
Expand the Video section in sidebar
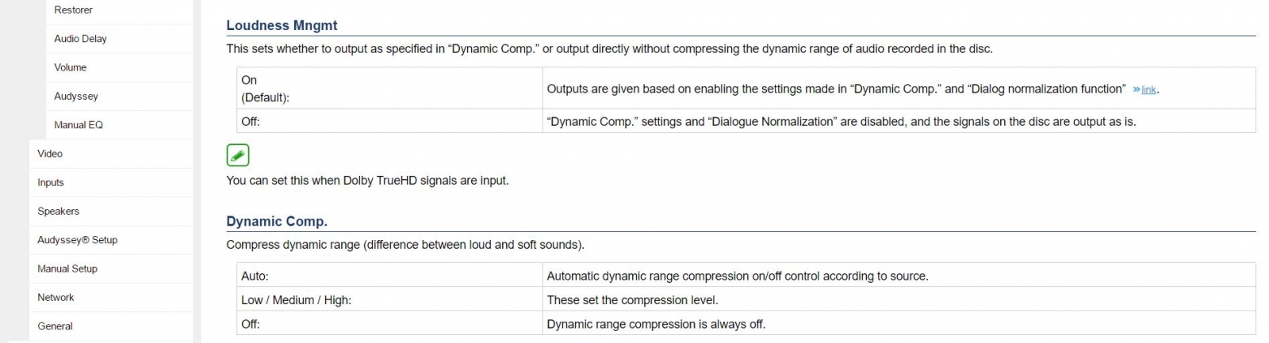(50, 154)
